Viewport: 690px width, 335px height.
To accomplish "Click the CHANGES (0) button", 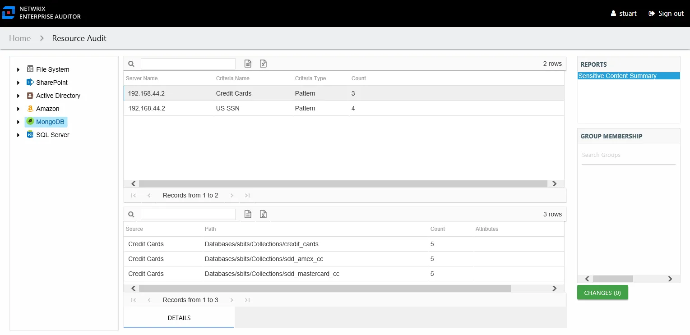I will (602, 293).
